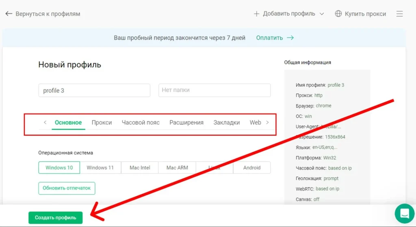
Task: Click the 'Часовой пояс: based on ip' entry
Action: tap(324, 168)
